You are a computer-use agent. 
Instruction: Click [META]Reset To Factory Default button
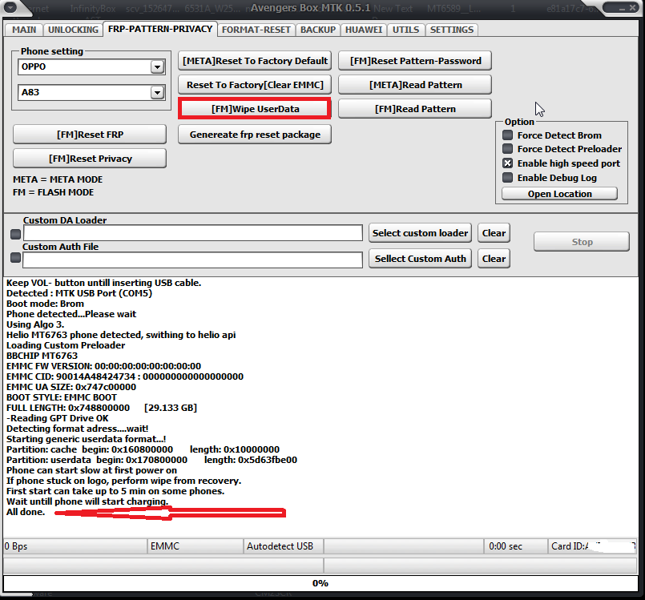[x=255, y=61]
